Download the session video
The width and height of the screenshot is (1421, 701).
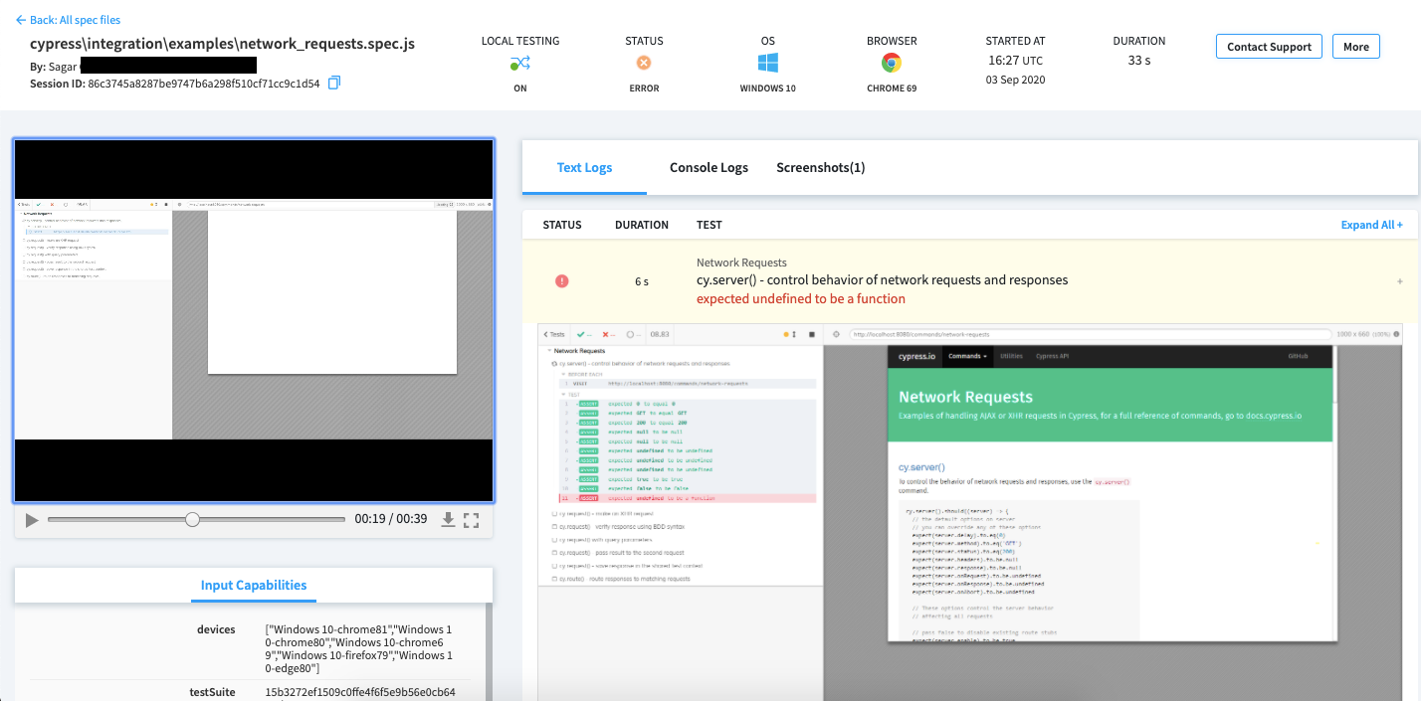447,519
